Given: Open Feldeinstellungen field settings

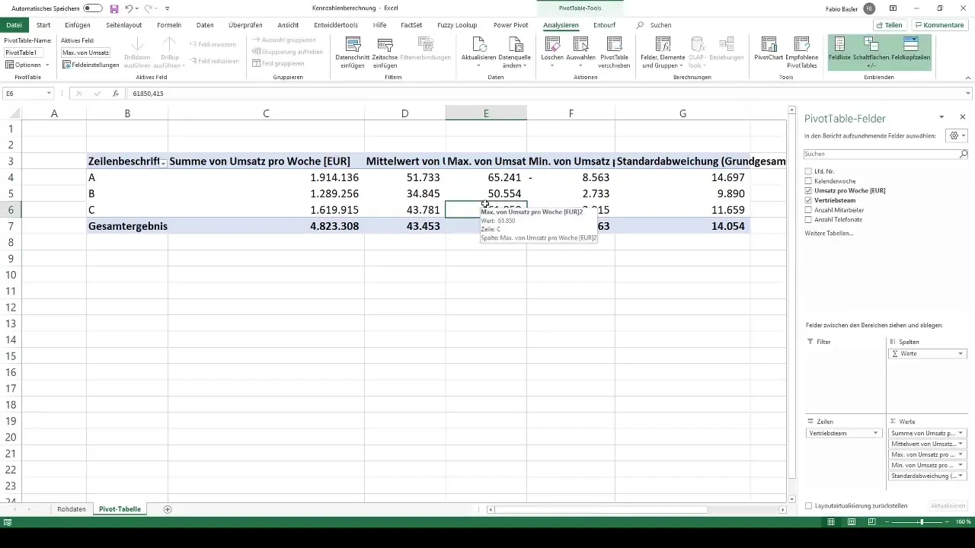Looking at the screenshot, I should tap(91, 65).
